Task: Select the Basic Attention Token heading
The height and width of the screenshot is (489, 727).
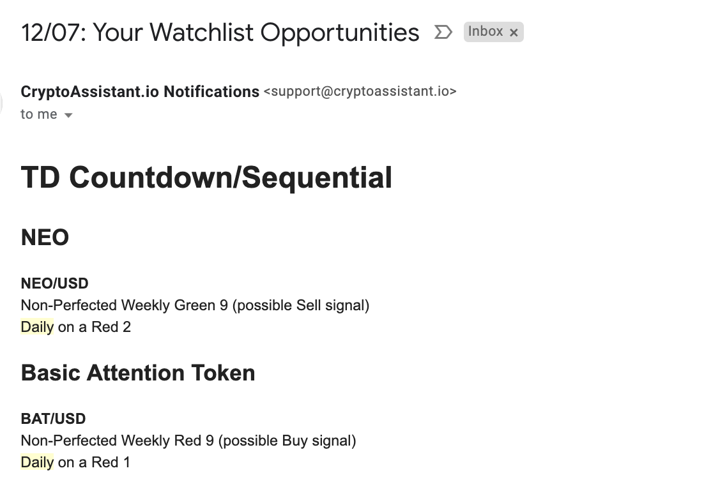Action: click(x=138, y=373)
